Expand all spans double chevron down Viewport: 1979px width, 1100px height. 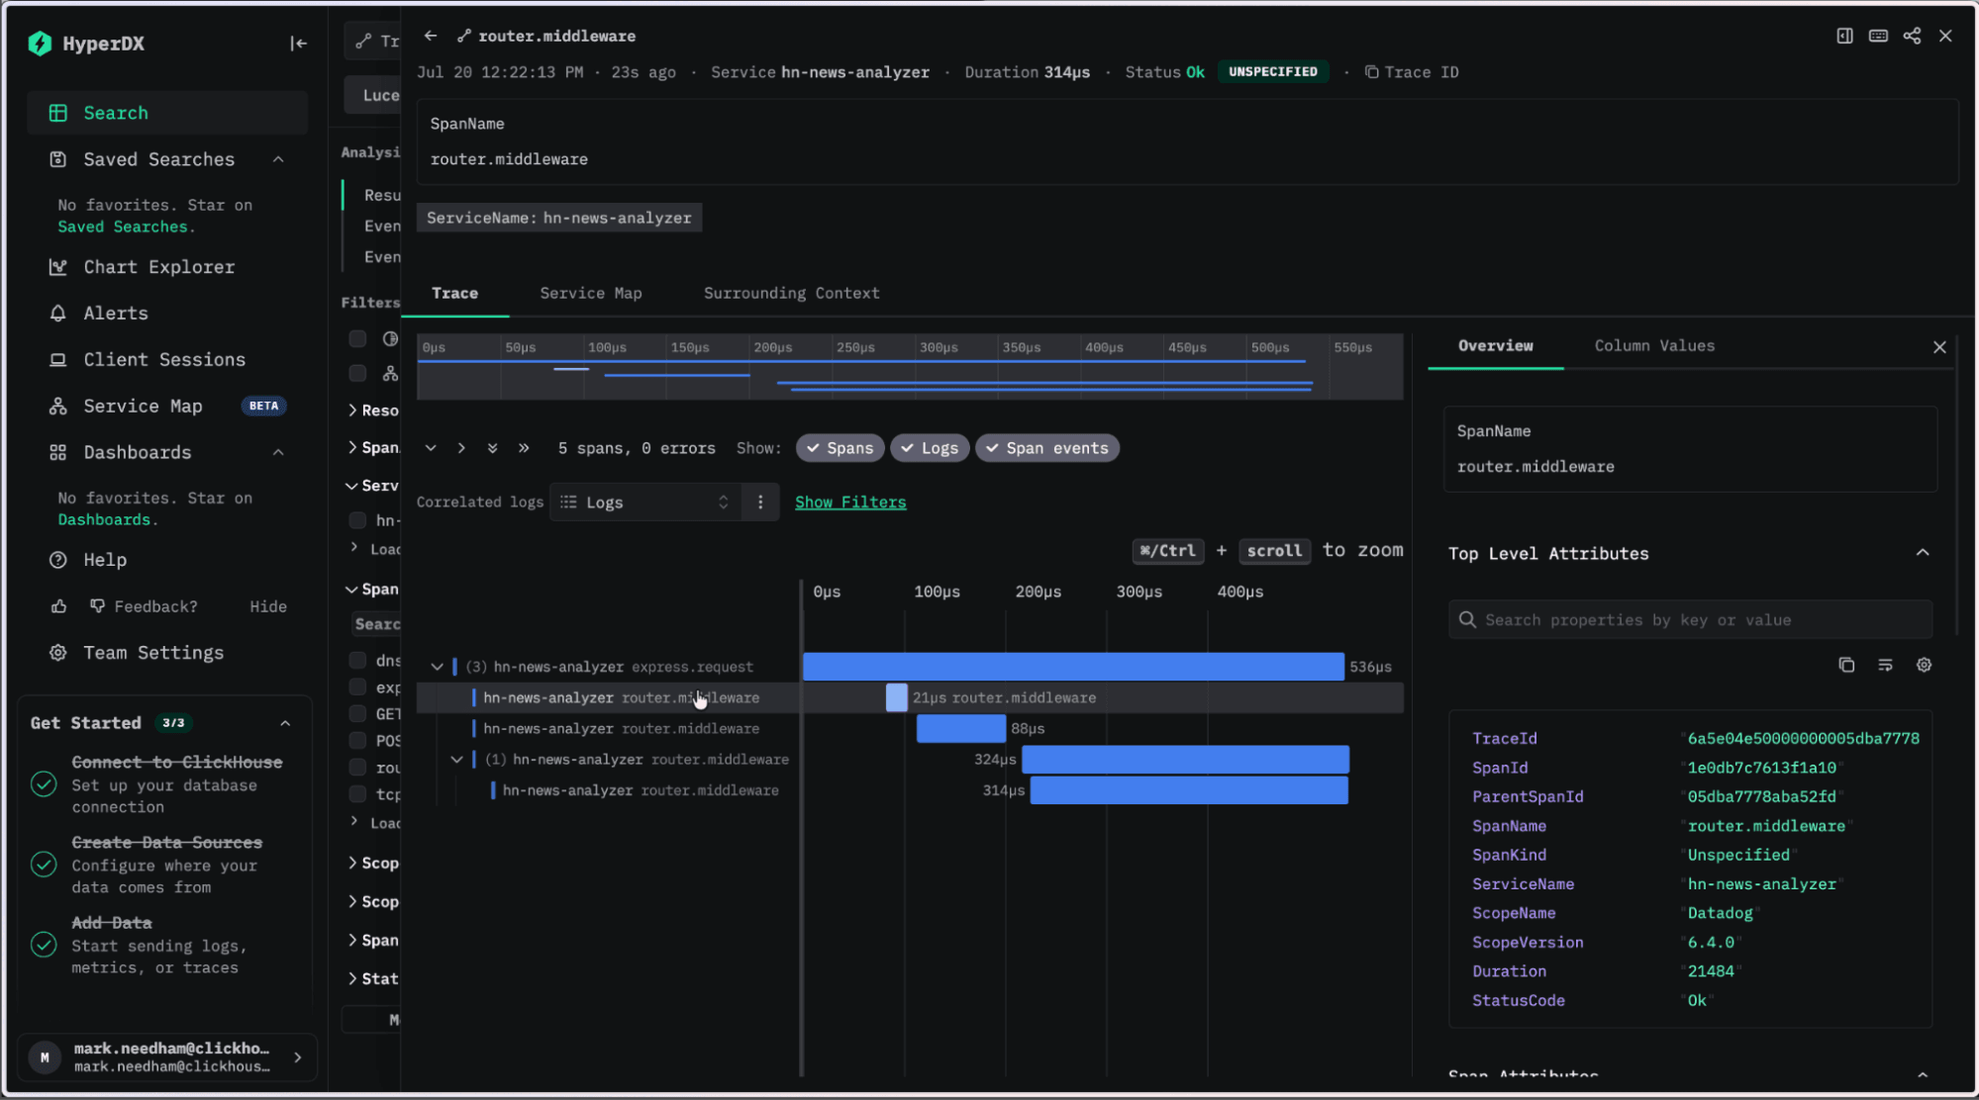point(492,448)
